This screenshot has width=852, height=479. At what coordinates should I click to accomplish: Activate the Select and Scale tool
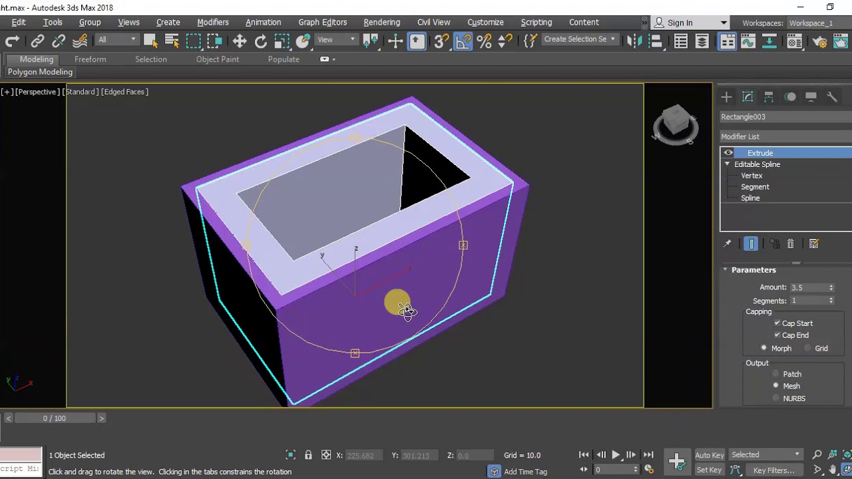282,41
